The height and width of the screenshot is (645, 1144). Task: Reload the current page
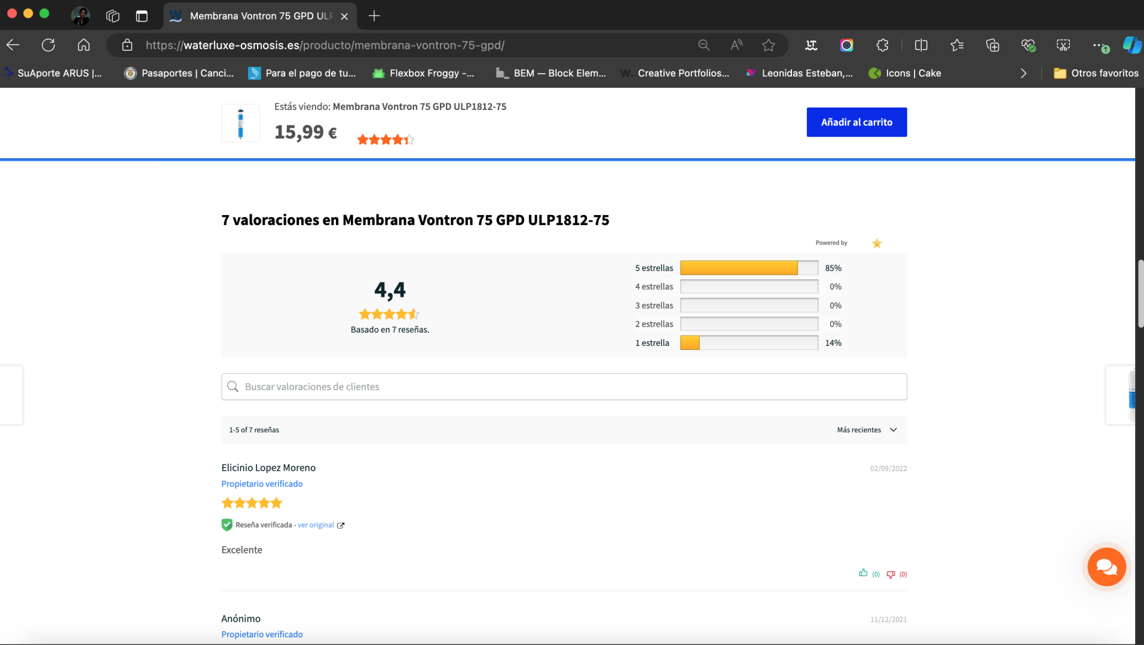[x=48, y=45]
